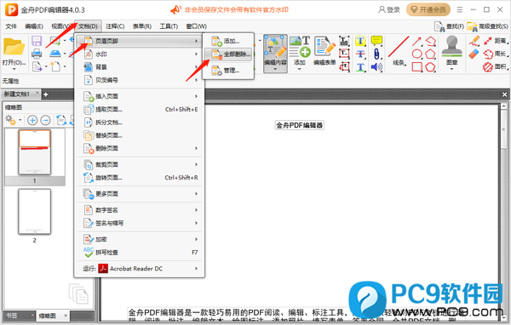This screenshot has height=325, width=511.
Task: Select 拼写检查 menu item
Action: [140, 253]
